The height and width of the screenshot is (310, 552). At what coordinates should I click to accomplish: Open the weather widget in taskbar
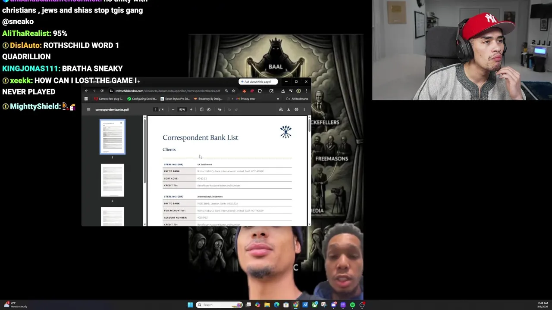(16, 305)
